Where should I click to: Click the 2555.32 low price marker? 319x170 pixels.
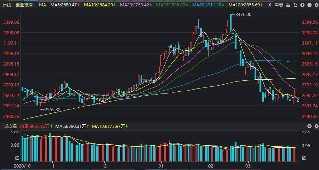51,110
